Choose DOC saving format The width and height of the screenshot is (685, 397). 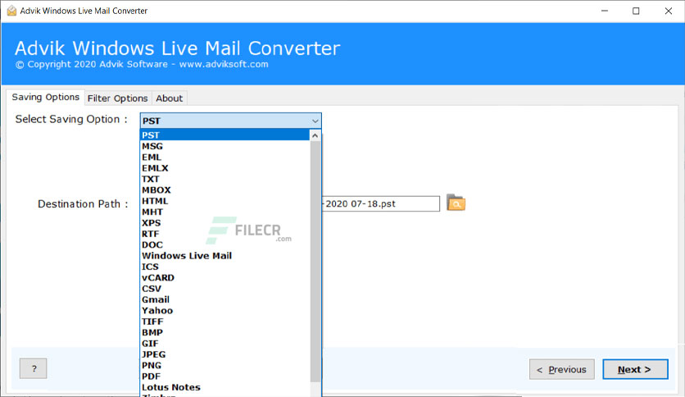pyautogui.click(x=225, y=245)
